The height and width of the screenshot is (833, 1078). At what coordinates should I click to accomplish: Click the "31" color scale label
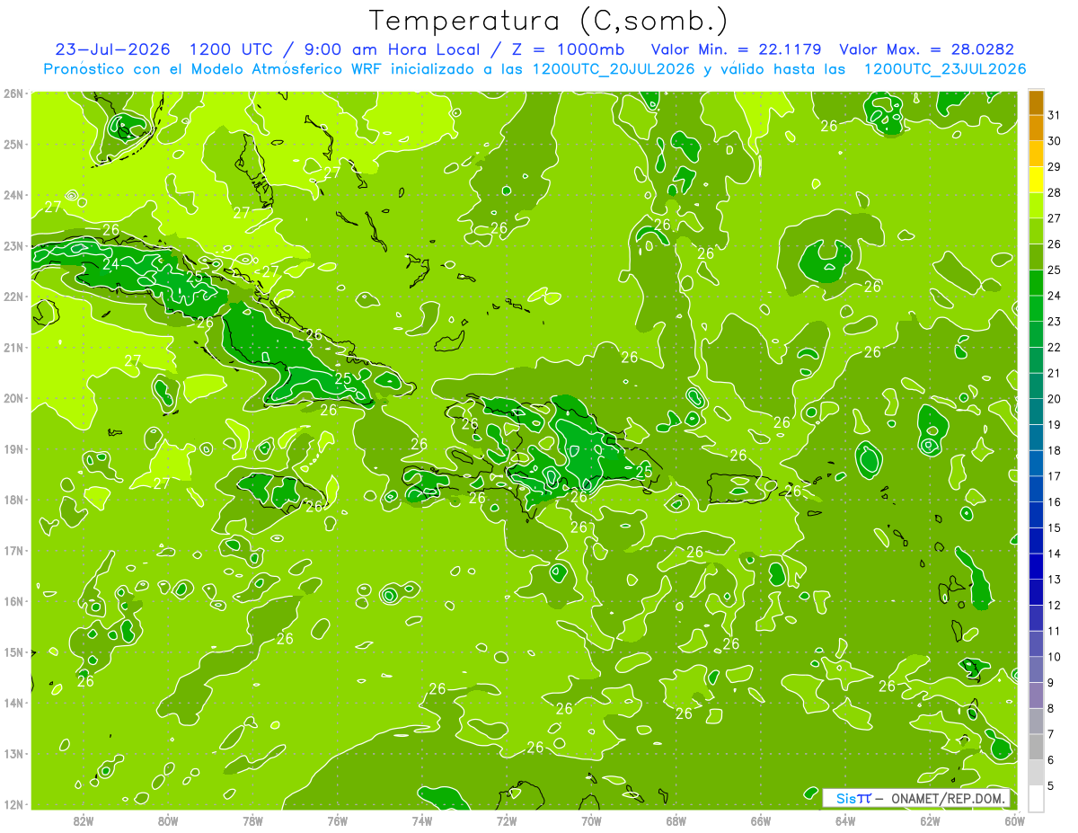tap(1055, 115)
